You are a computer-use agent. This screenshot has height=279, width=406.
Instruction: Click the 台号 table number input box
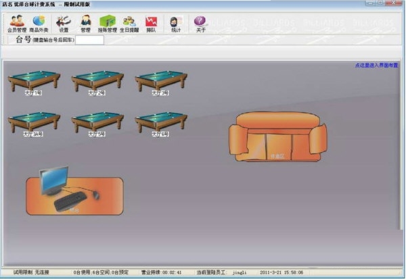(89, 40)
